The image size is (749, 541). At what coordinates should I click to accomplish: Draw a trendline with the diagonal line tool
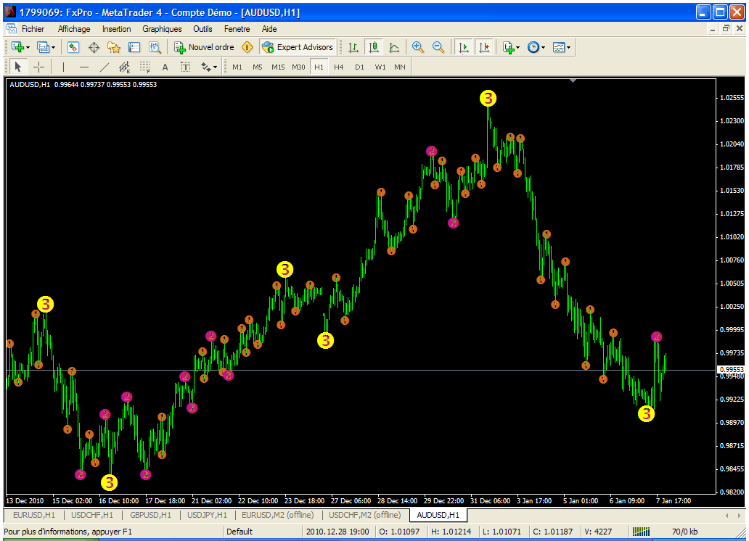[x=104, y=67]
